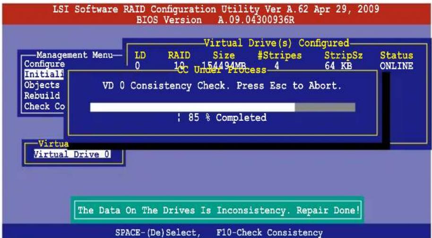
Task: Click the 'Repair Done!' status message box
Action: click(x=218, y=210)
